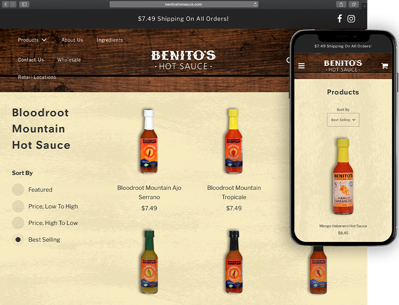Click the Benito's Hot Sauce desktop logo
This screenshot has width=399, height=305.
[183, 60]
